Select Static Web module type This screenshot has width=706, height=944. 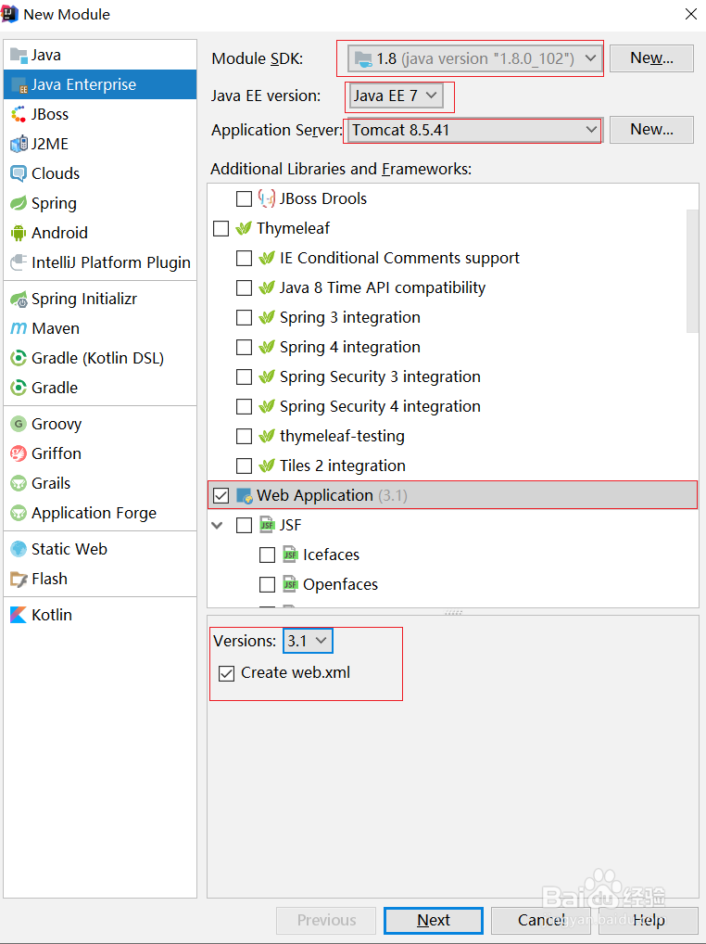(69, 549)
